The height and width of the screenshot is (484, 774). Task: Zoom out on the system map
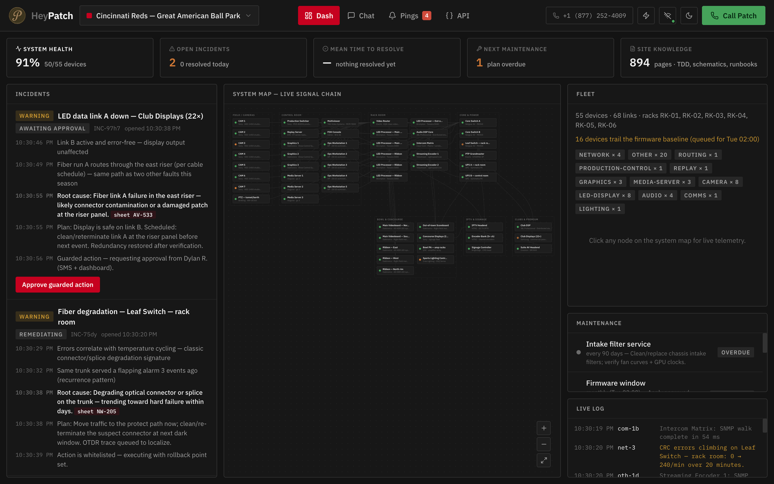(544, 444)
